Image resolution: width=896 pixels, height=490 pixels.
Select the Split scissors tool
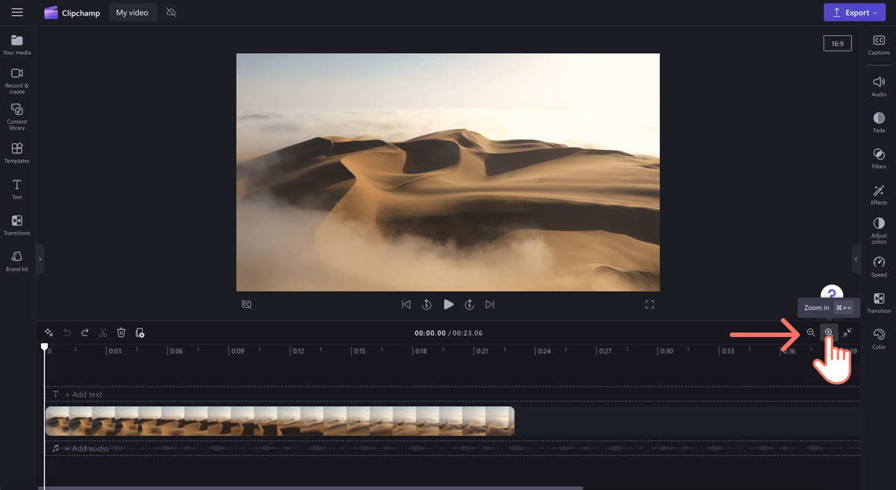[103, 333]
